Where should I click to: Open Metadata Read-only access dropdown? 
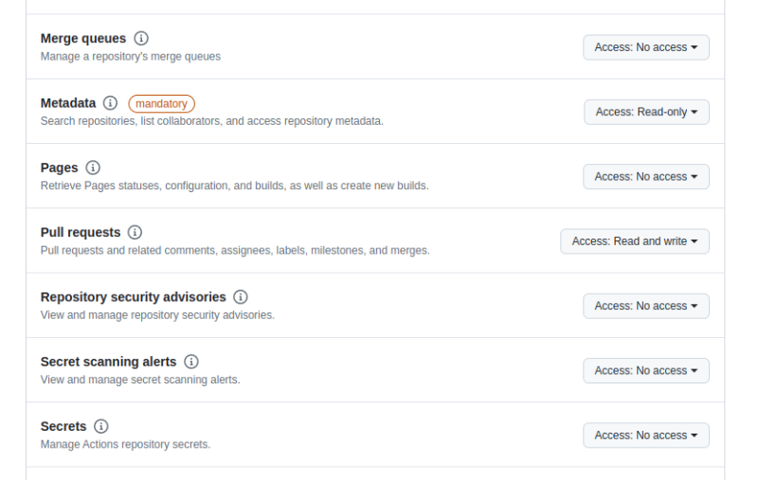click(x=646, y=112)
